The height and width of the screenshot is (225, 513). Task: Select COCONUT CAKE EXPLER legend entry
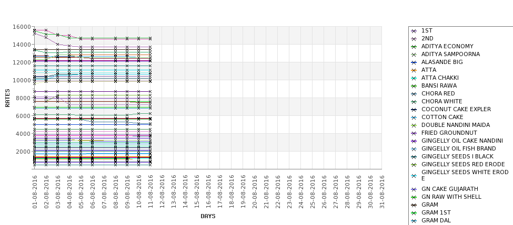[x=456, y=109]
